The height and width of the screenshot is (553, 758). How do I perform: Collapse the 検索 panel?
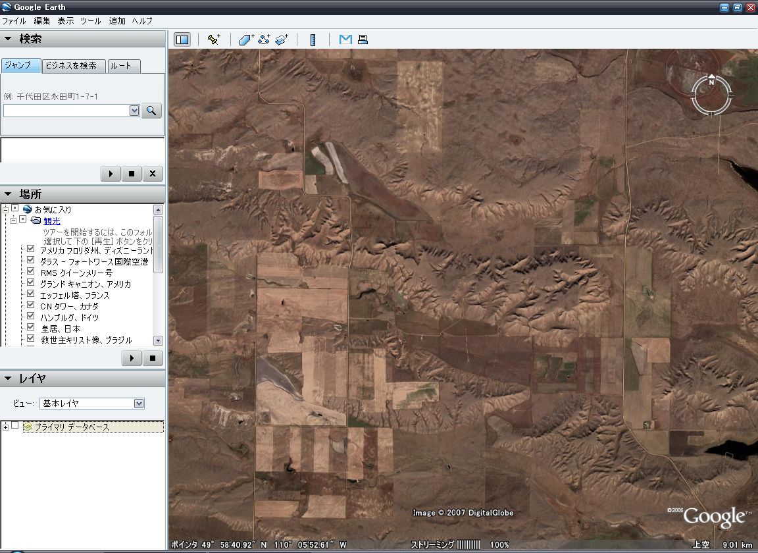point(8,39)
